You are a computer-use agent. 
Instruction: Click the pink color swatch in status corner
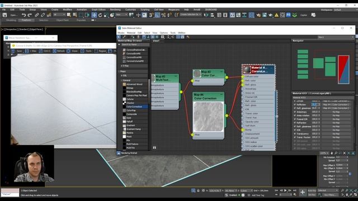tap(10, 190)
